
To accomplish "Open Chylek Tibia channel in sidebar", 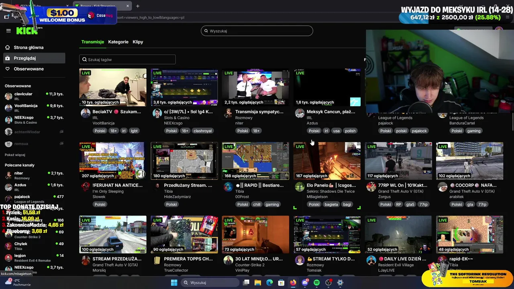I will point(34,246).
